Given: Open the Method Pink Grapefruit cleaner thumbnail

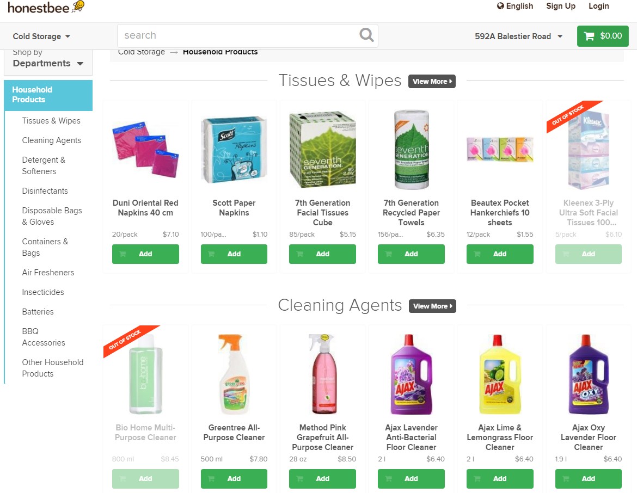Looking at the screenshot, I should (322, 374).
